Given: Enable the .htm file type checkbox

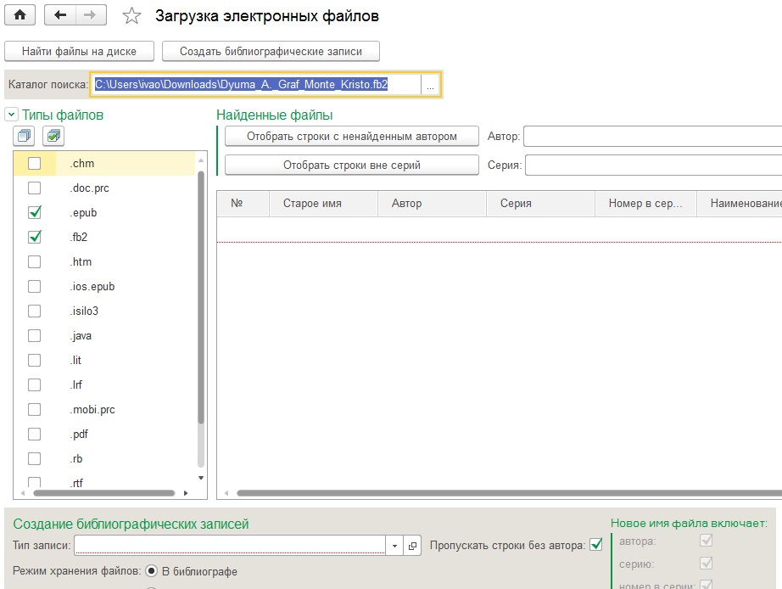Looking at the screenshot, I should point(35,261).
